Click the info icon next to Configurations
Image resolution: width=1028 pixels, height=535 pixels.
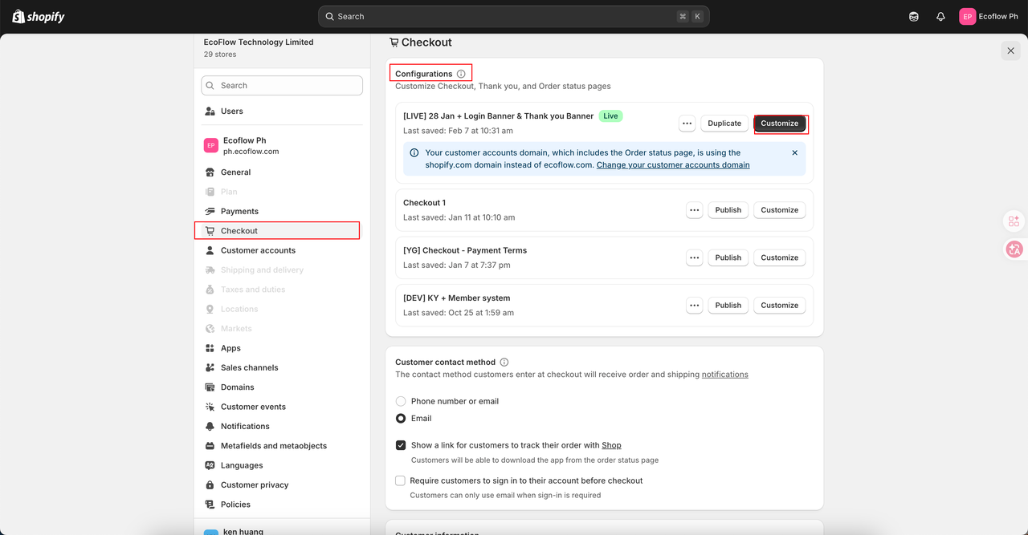click(461, 74)
